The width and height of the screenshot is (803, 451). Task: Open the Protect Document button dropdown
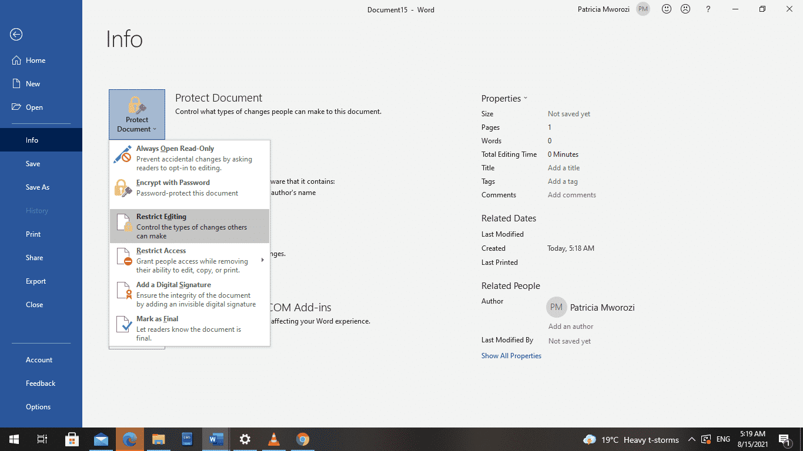point(136,114)
